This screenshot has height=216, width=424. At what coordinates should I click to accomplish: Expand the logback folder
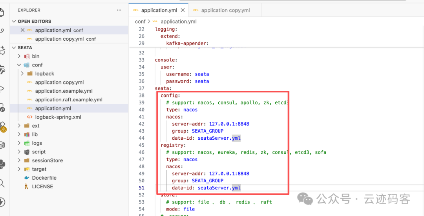[22, 74]
